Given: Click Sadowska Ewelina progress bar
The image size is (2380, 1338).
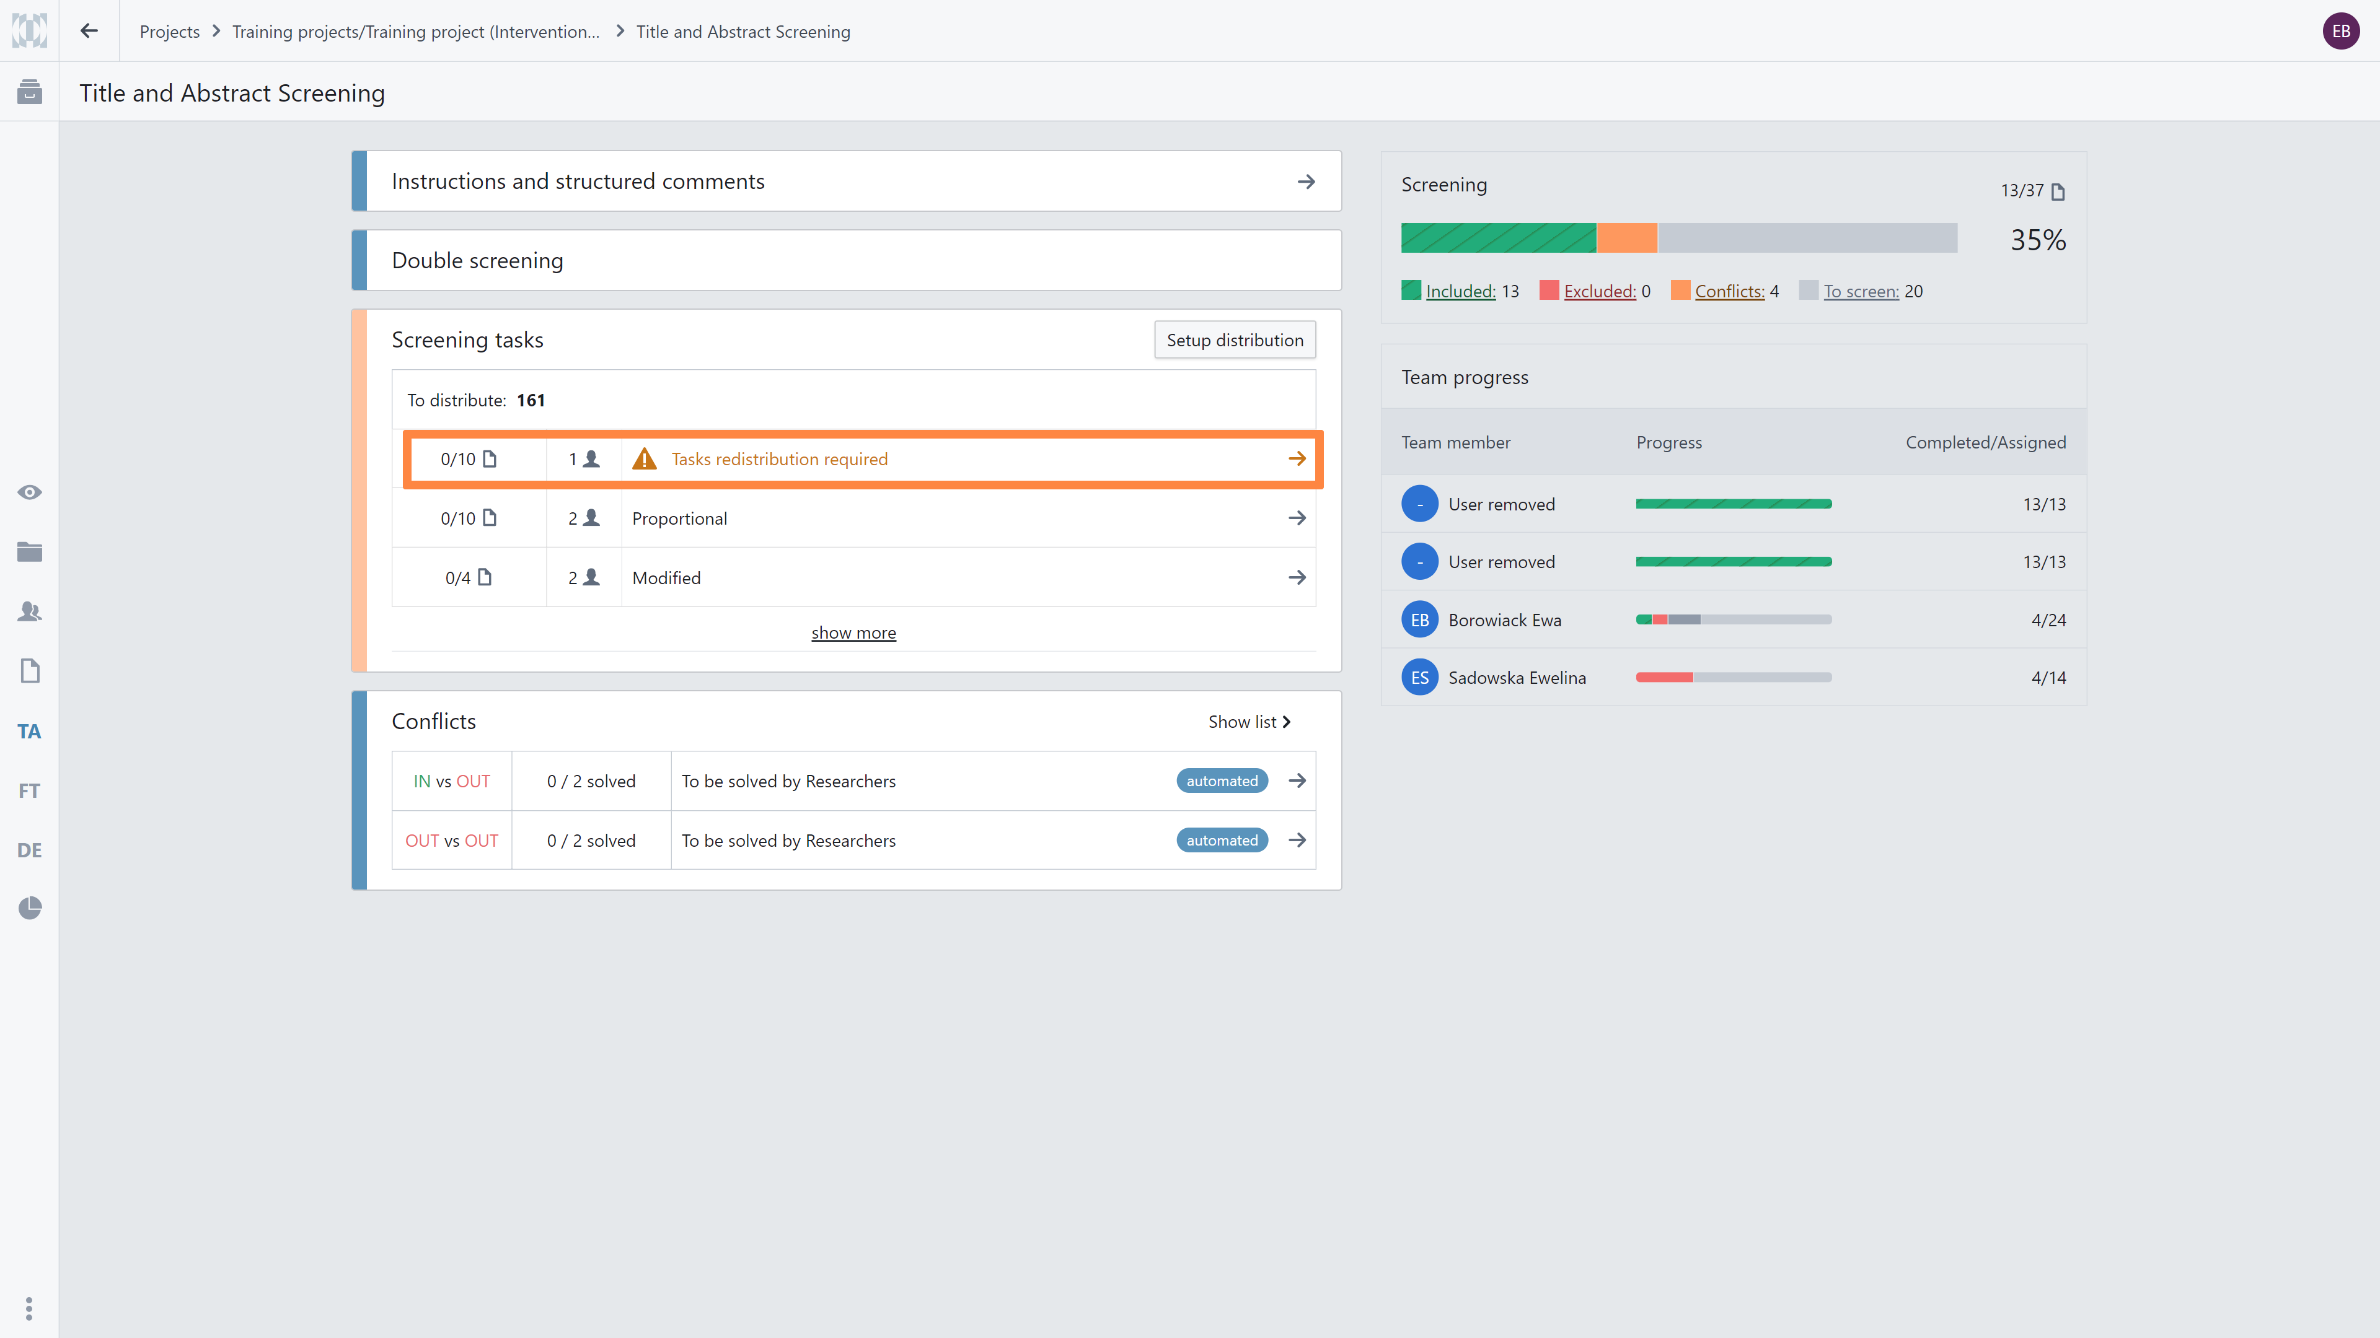Looking at the screenshot, I should (1734, 677).
